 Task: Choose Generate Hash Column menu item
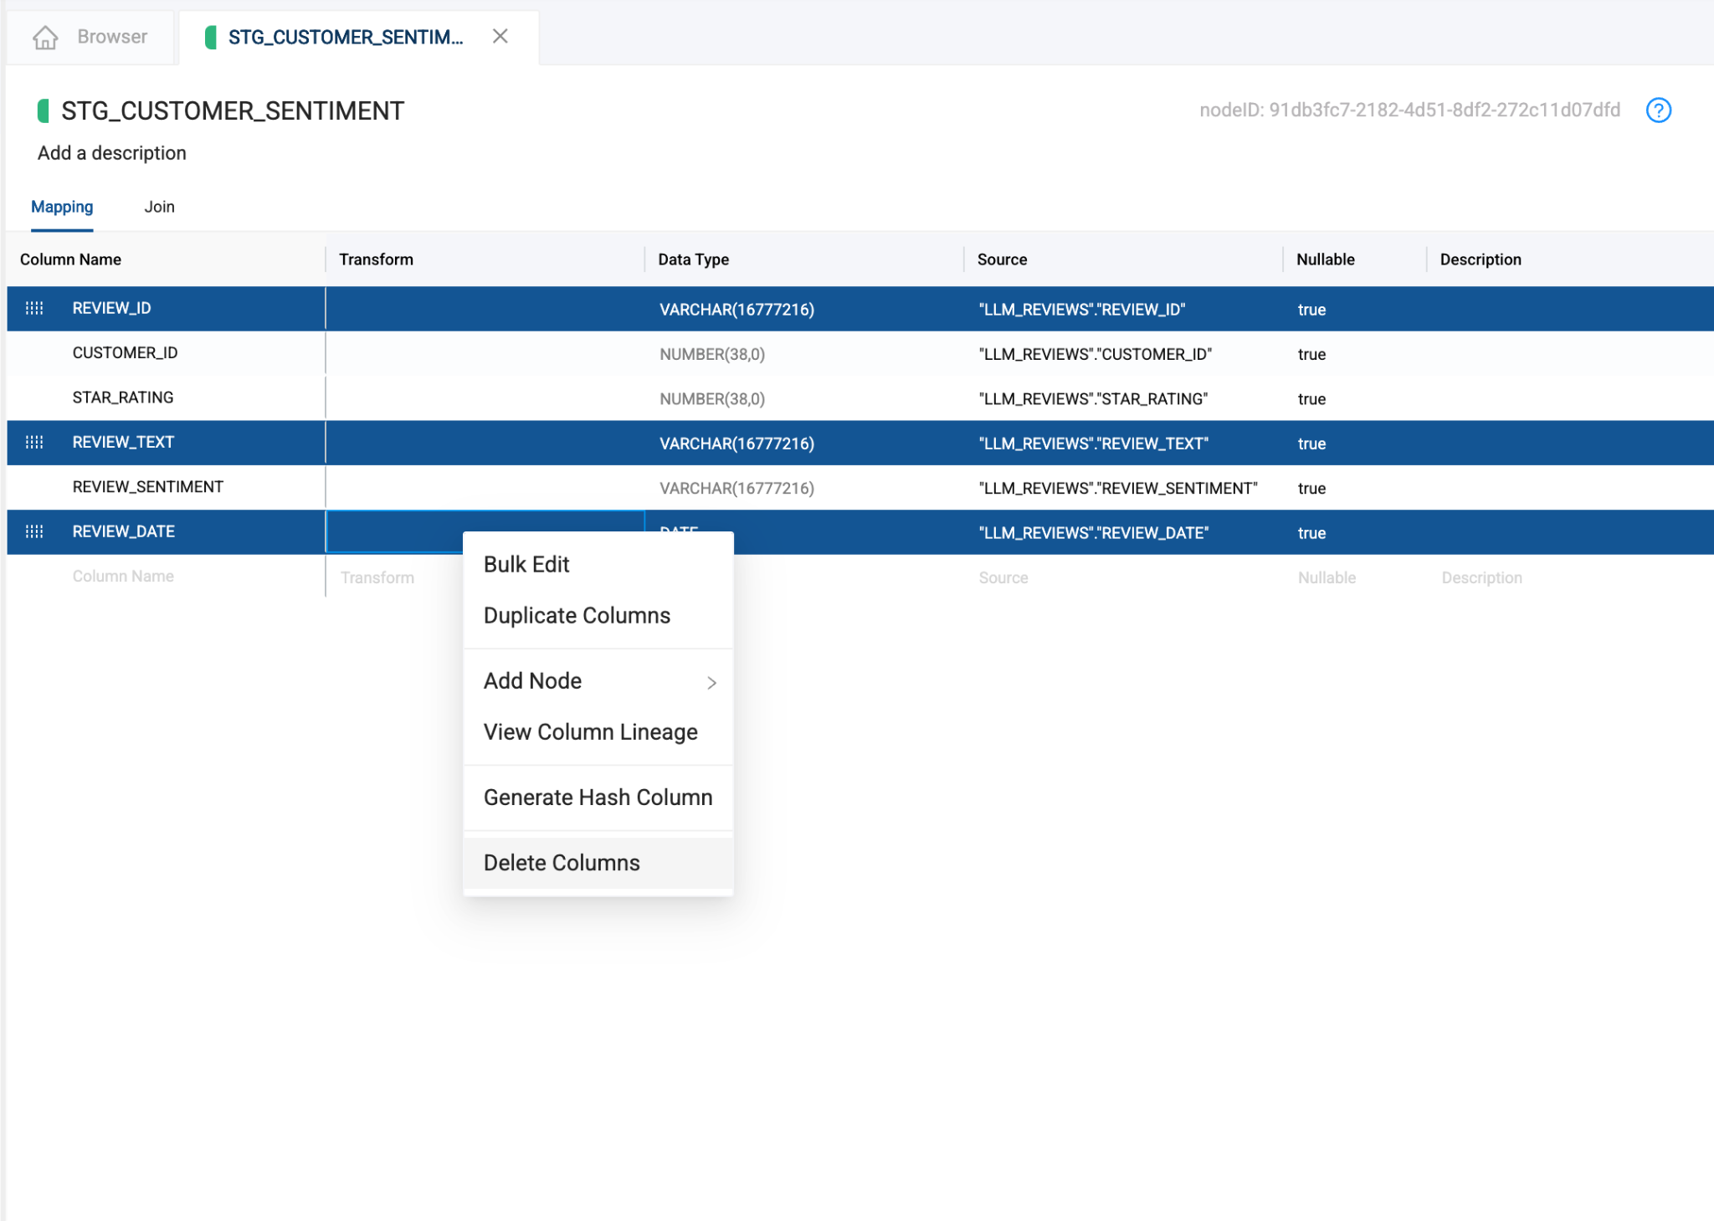pyautogui.click(x=598, y=797)
